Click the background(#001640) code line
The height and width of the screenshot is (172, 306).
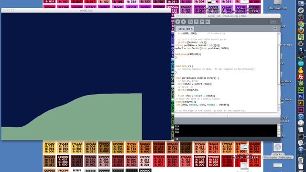188,54
